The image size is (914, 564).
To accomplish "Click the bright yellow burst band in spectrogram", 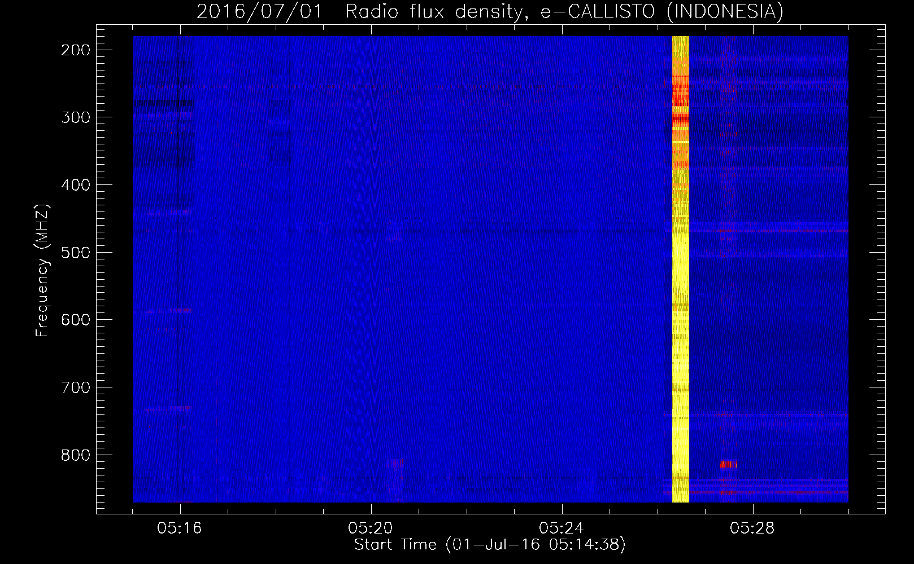I will pyautogui.click(x=681, y=269).
